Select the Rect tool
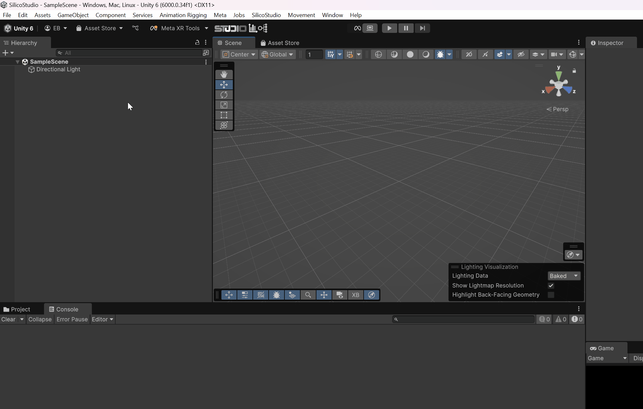This screenshot has width=643, height=409. pyautogui.click(x=224, y=115)
